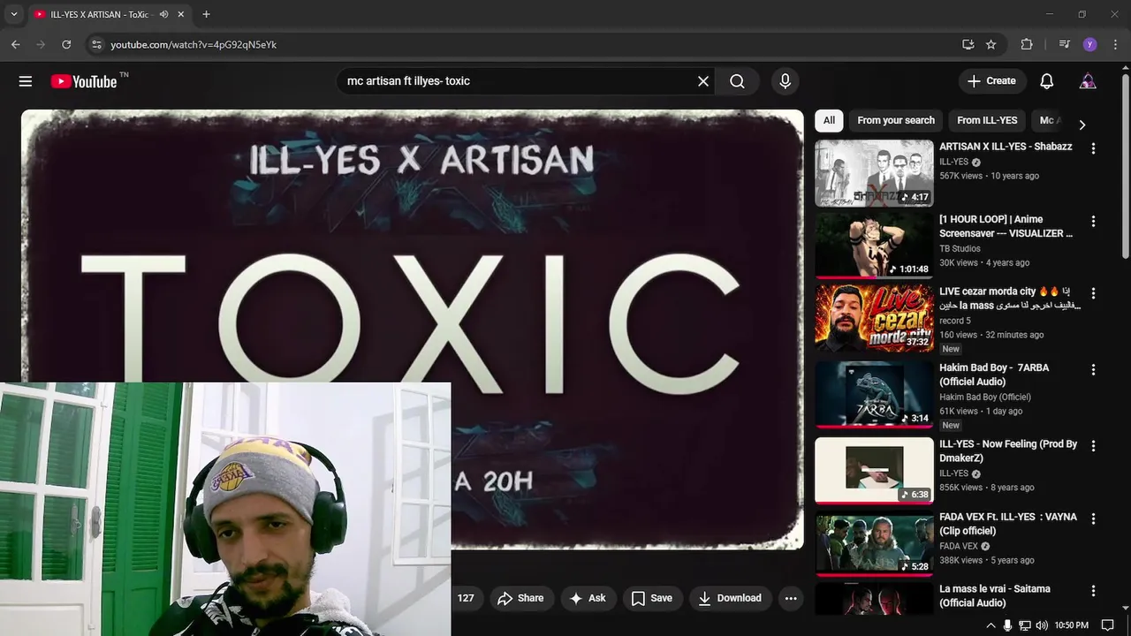
Task: Open options menu for the Shabazz video
Action: point(1093,148)
